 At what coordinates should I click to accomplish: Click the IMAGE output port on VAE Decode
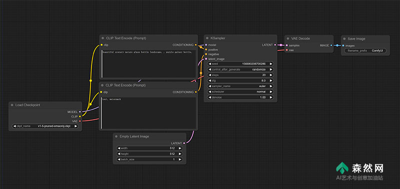coord(331,45)
